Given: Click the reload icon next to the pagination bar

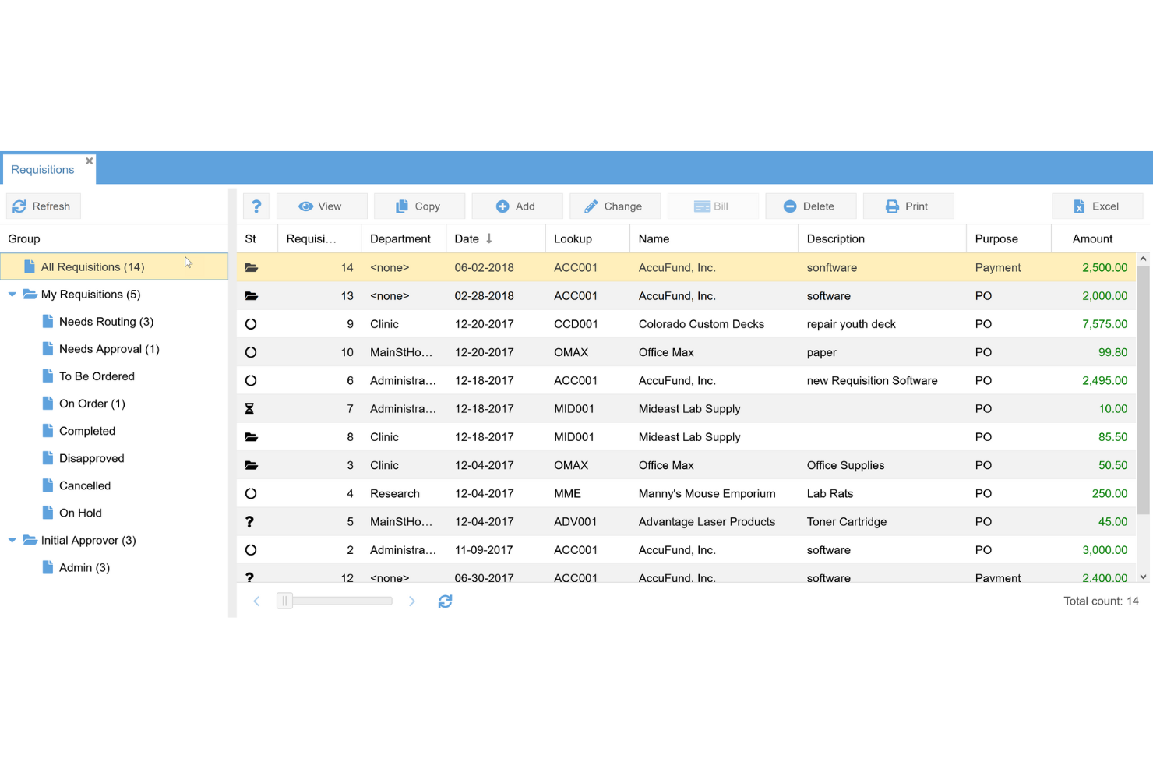Looking at the screenshot, I should [x=445, y=601].
